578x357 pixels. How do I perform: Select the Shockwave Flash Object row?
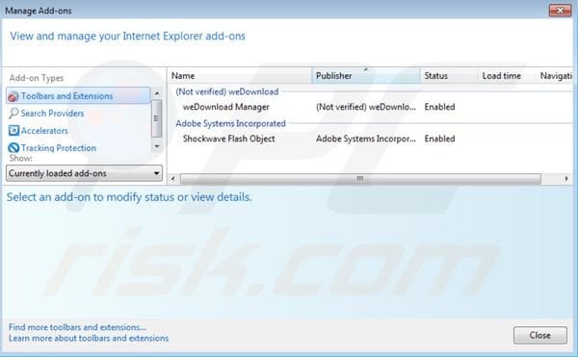pyautogui.click(x=371, y=139)
